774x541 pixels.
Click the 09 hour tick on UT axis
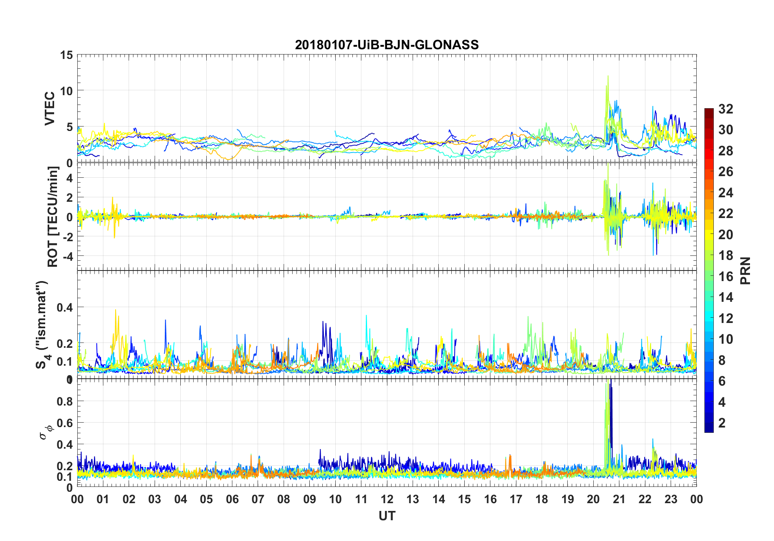[310, 499]
